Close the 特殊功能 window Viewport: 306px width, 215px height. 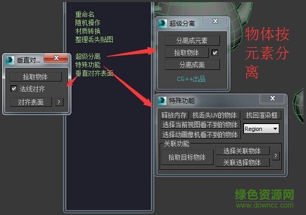[x=272, y=98]
